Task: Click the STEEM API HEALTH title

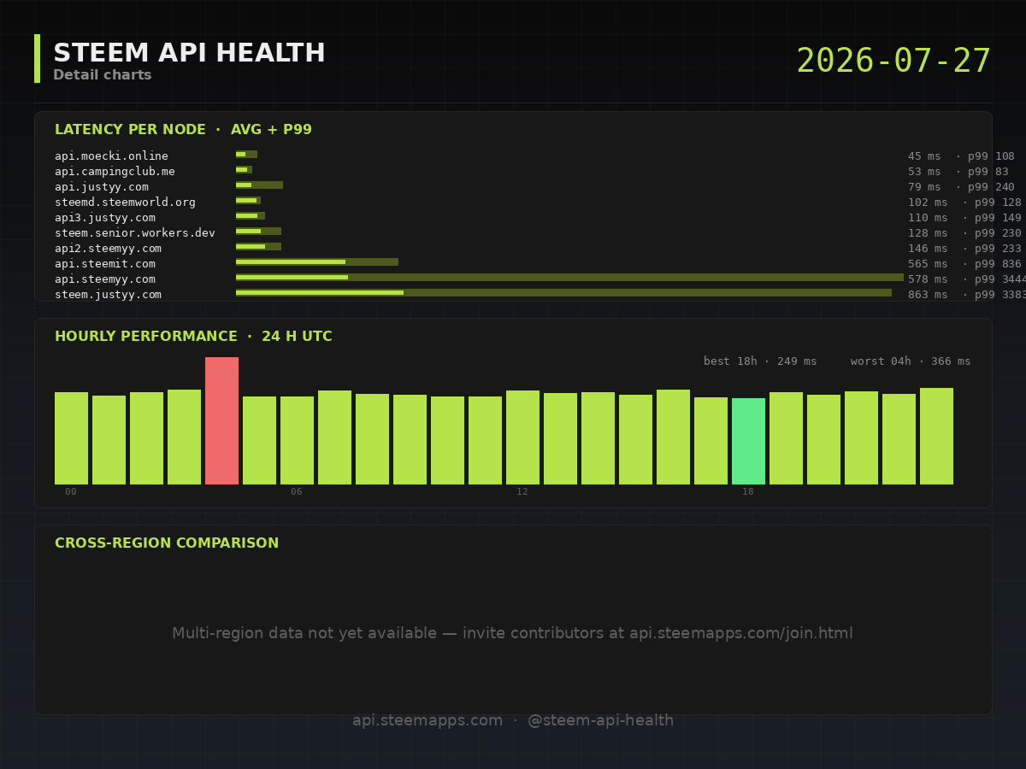Action: pos(189,53)
